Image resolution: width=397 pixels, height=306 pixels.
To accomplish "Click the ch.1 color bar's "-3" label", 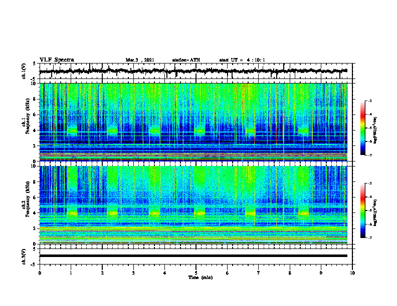I will click(370, 101).
